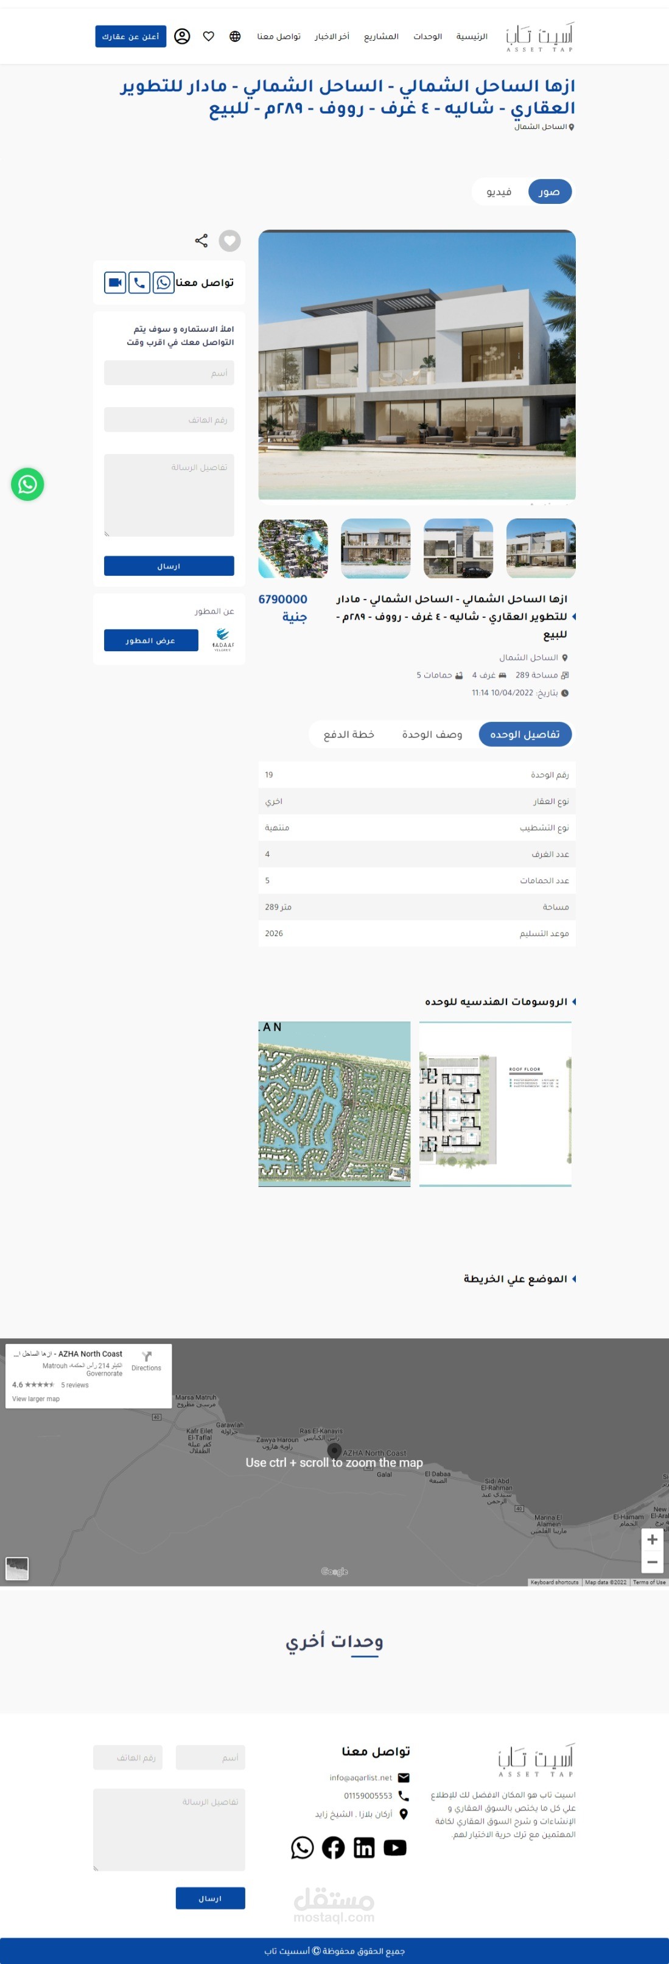This screenshot has height=1964, width=669.
Task: Go to المشاريع in navigation menu
Action: coord(380,37)
